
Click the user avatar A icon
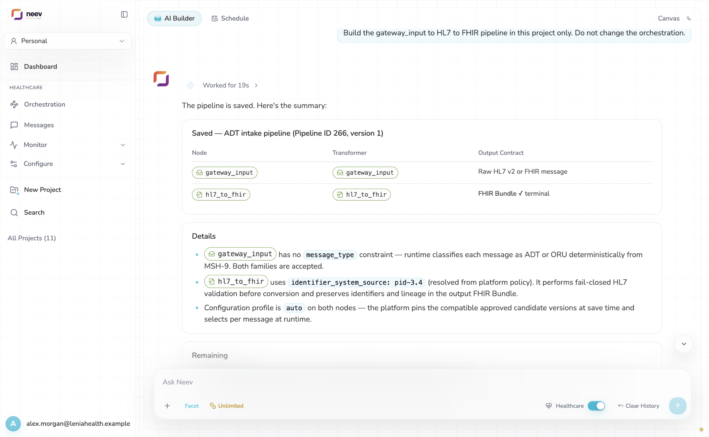coord(13,424)
